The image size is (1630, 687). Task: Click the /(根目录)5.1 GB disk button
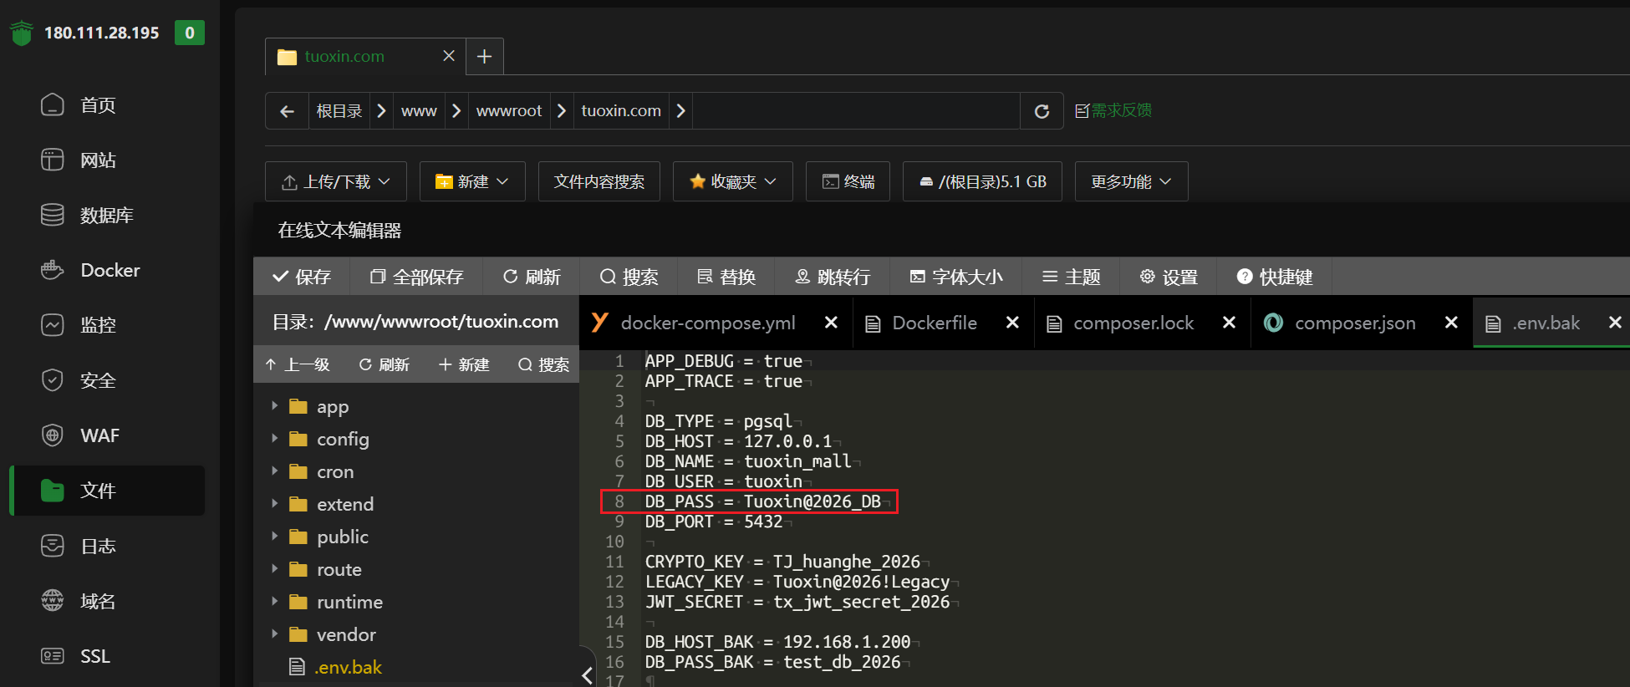(x=982, y=181)
